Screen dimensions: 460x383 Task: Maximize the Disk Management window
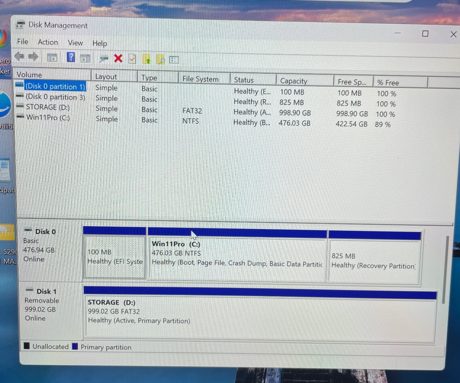pyautogui.click(x=425, y=34)
